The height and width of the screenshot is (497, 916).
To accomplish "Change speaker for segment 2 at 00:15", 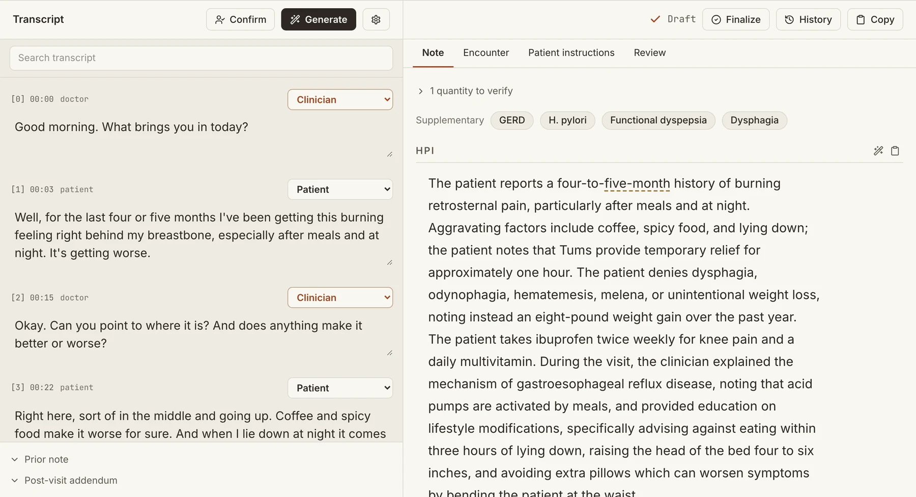I will tap(340, 297).
